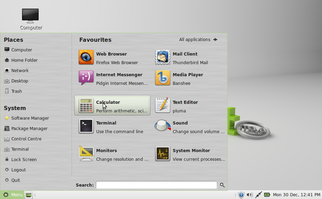Open the Sound volume settings icon

[162, 126]
